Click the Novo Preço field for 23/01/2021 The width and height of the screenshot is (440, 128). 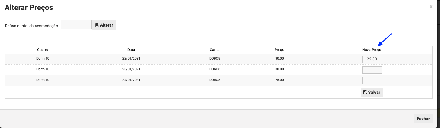(372, 70)
